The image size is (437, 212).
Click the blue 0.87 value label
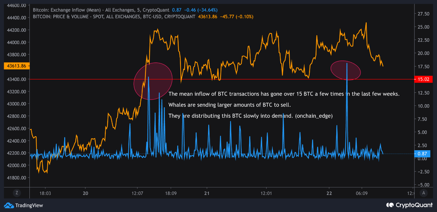pyautogui.click(x=423, y=154)
